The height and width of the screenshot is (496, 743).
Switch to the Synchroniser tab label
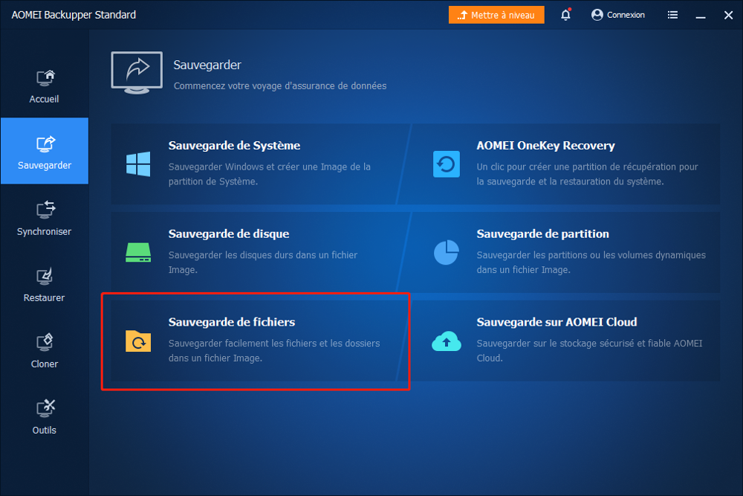44,231
